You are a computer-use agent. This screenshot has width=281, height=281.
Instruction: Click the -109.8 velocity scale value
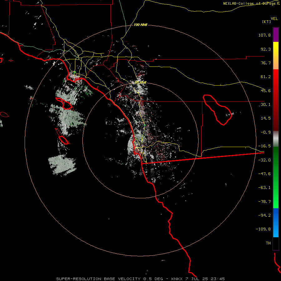point(263,229)
